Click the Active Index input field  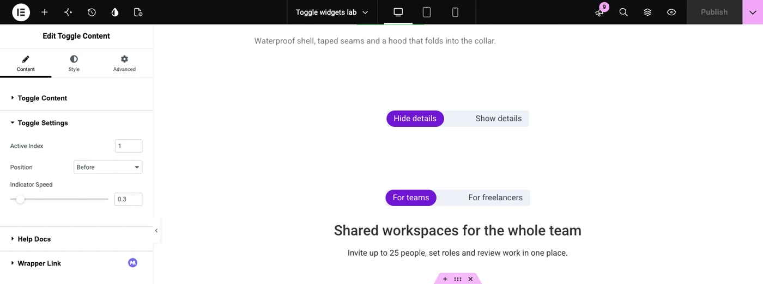(129, 146)
